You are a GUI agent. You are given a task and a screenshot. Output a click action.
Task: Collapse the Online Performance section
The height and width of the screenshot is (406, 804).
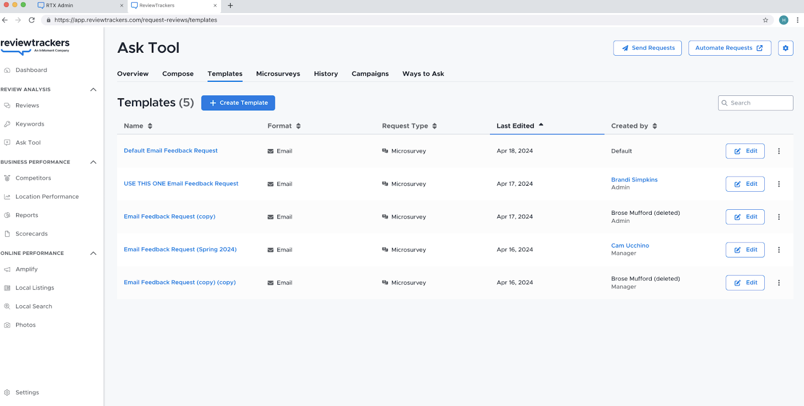(93, 253)
